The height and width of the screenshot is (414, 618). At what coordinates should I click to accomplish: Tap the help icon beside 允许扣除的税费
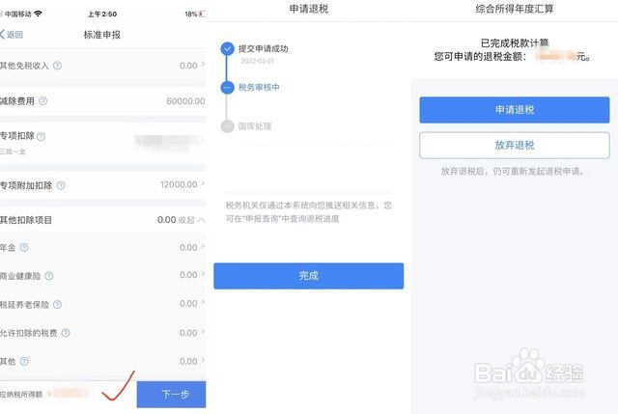coord(66,333)
